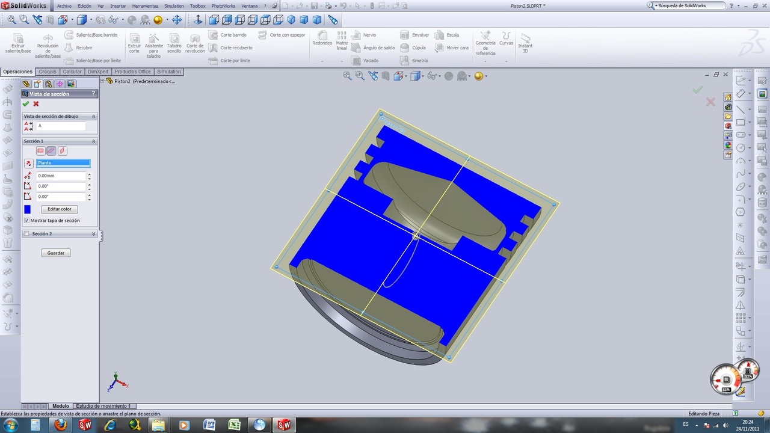This screenshot has width=770, height=433.
Task: Click the Planta reference plane field
Action: (63, 163)
